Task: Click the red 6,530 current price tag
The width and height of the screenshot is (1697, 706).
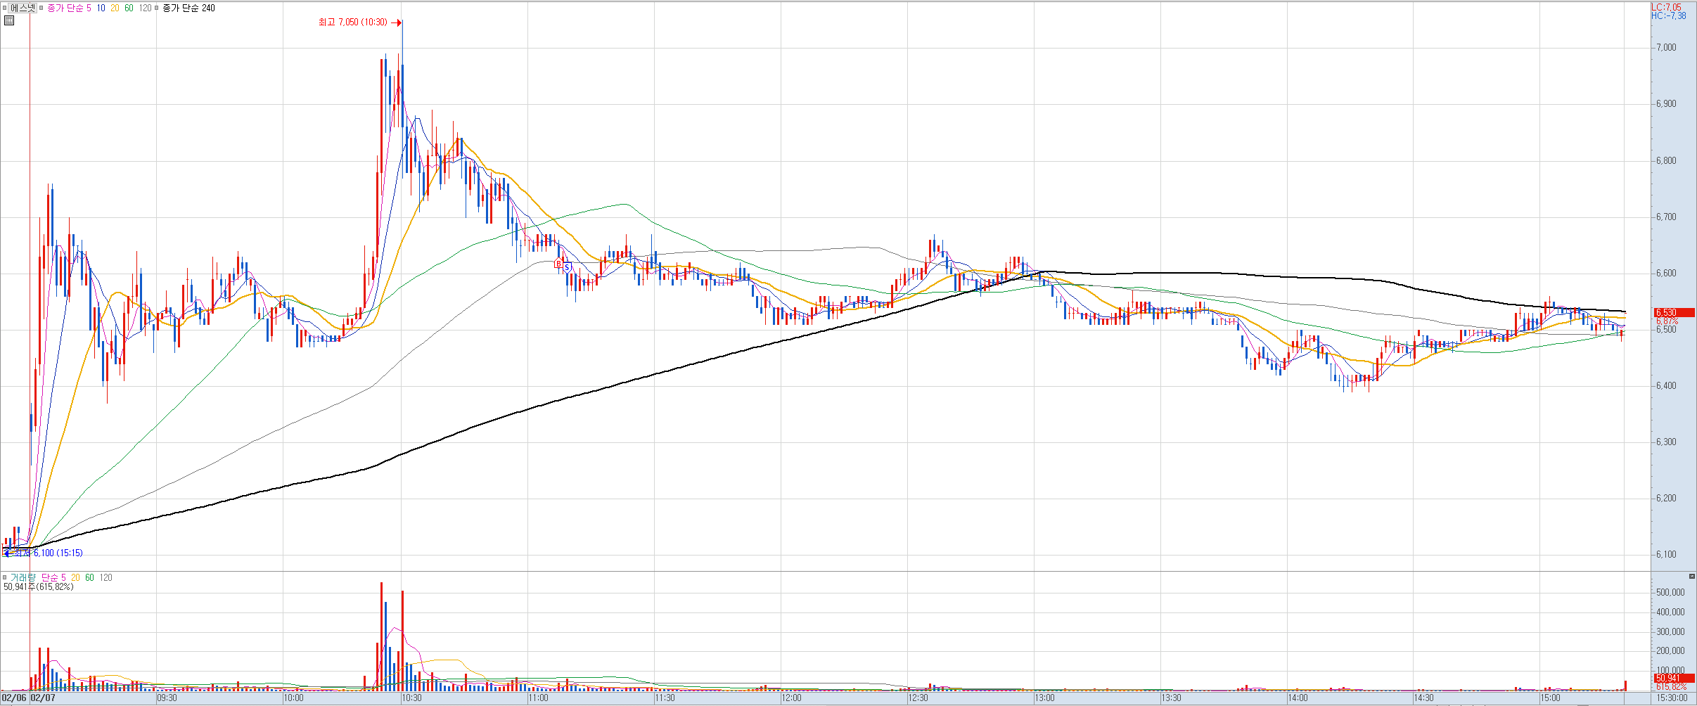Action: point(1673,312)
